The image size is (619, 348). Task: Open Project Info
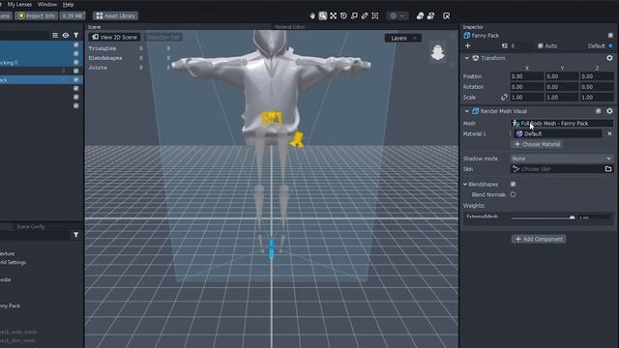pyautogui.click(x=37, y=15)
